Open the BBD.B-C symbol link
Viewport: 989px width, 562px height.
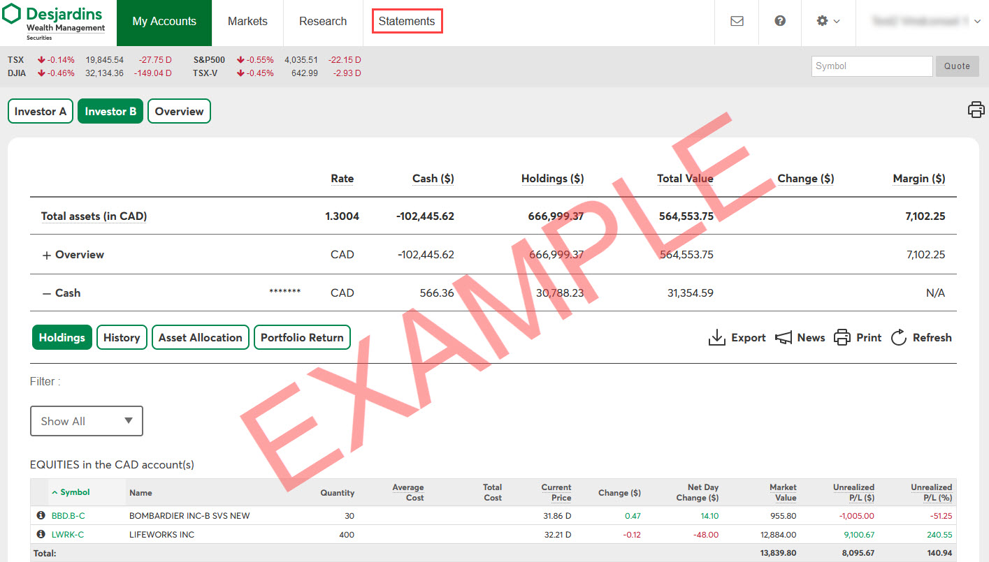coord(68,516)
